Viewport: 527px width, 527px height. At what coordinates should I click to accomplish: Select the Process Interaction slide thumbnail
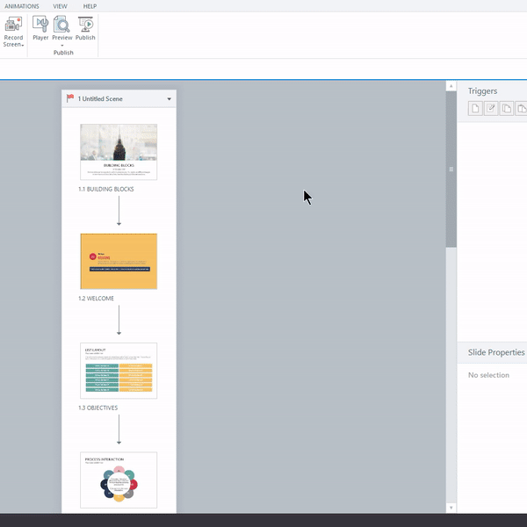119,480
